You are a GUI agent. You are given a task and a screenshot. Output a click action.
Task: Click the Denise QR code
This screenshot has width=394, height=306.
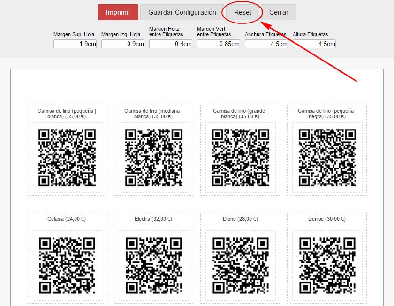pyautogui.click(x=327, y=266)
